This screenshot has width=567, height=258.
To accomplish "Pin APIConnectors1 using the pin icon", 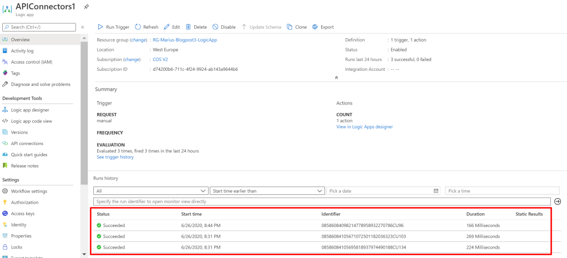I will click(86, 7).
